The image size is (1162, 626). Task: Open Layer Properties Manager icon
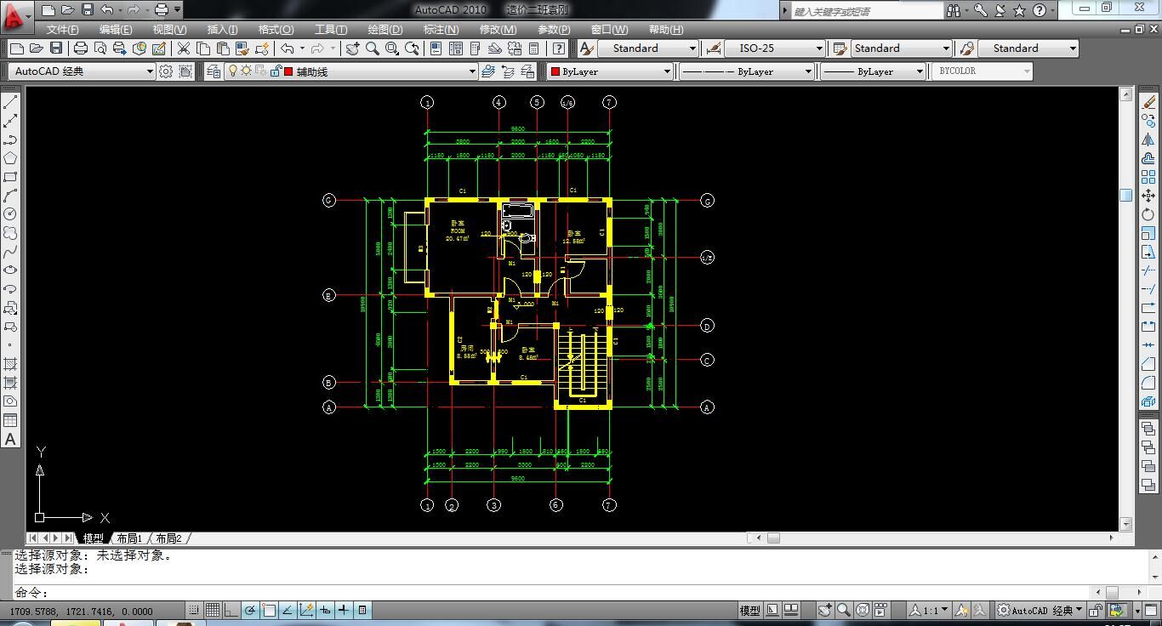[x=214, y=71]
